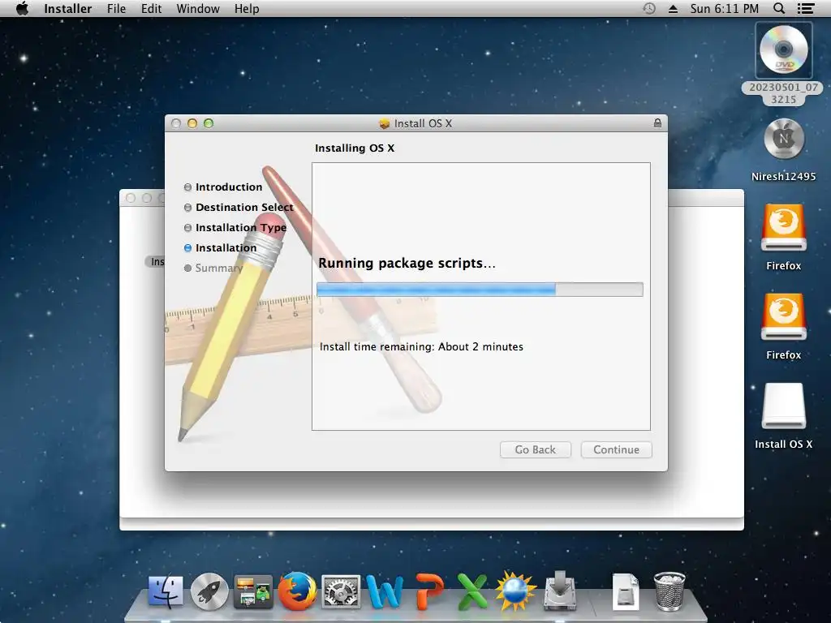Open Spotlight search magnifier
Viewport: 831px width, 623px height.
779,8
